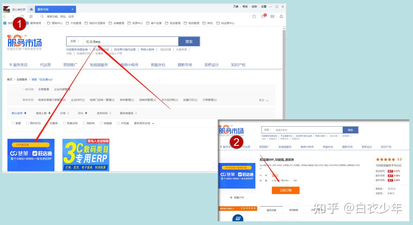Open the 资金管理 bookmark folder
The width and height of the screenshot is (413, 225).
click(x=173, y=23)
